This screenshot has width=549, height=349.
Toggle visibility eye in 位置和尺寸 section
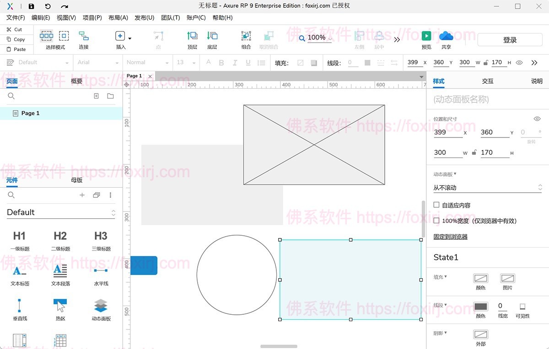[x=537, y=119]
